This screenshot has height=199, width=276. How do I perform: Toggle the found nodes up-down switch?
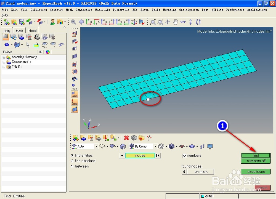[x=184, y=172]
